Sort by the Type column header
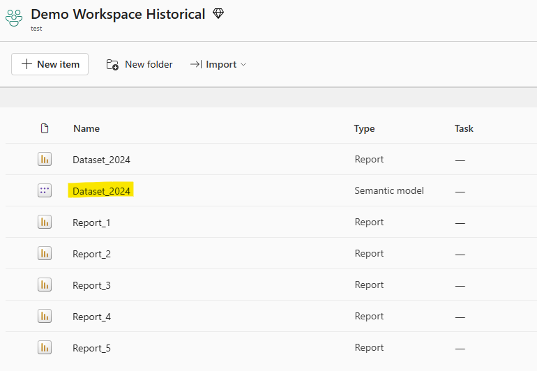537x371 pixels. pos(364,128)
